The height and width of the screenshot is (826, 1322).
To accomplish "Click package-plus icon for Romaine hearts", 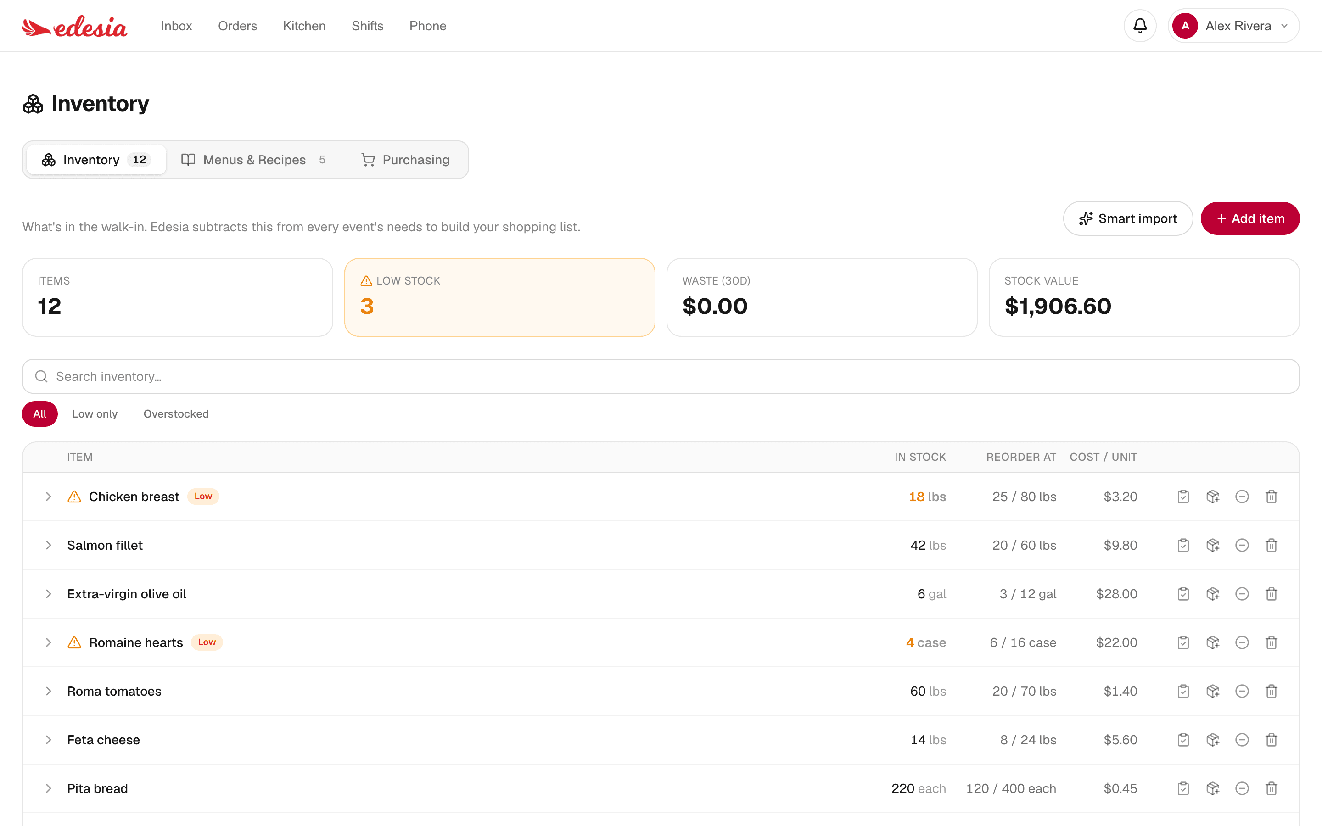I will click(1213, 642).
